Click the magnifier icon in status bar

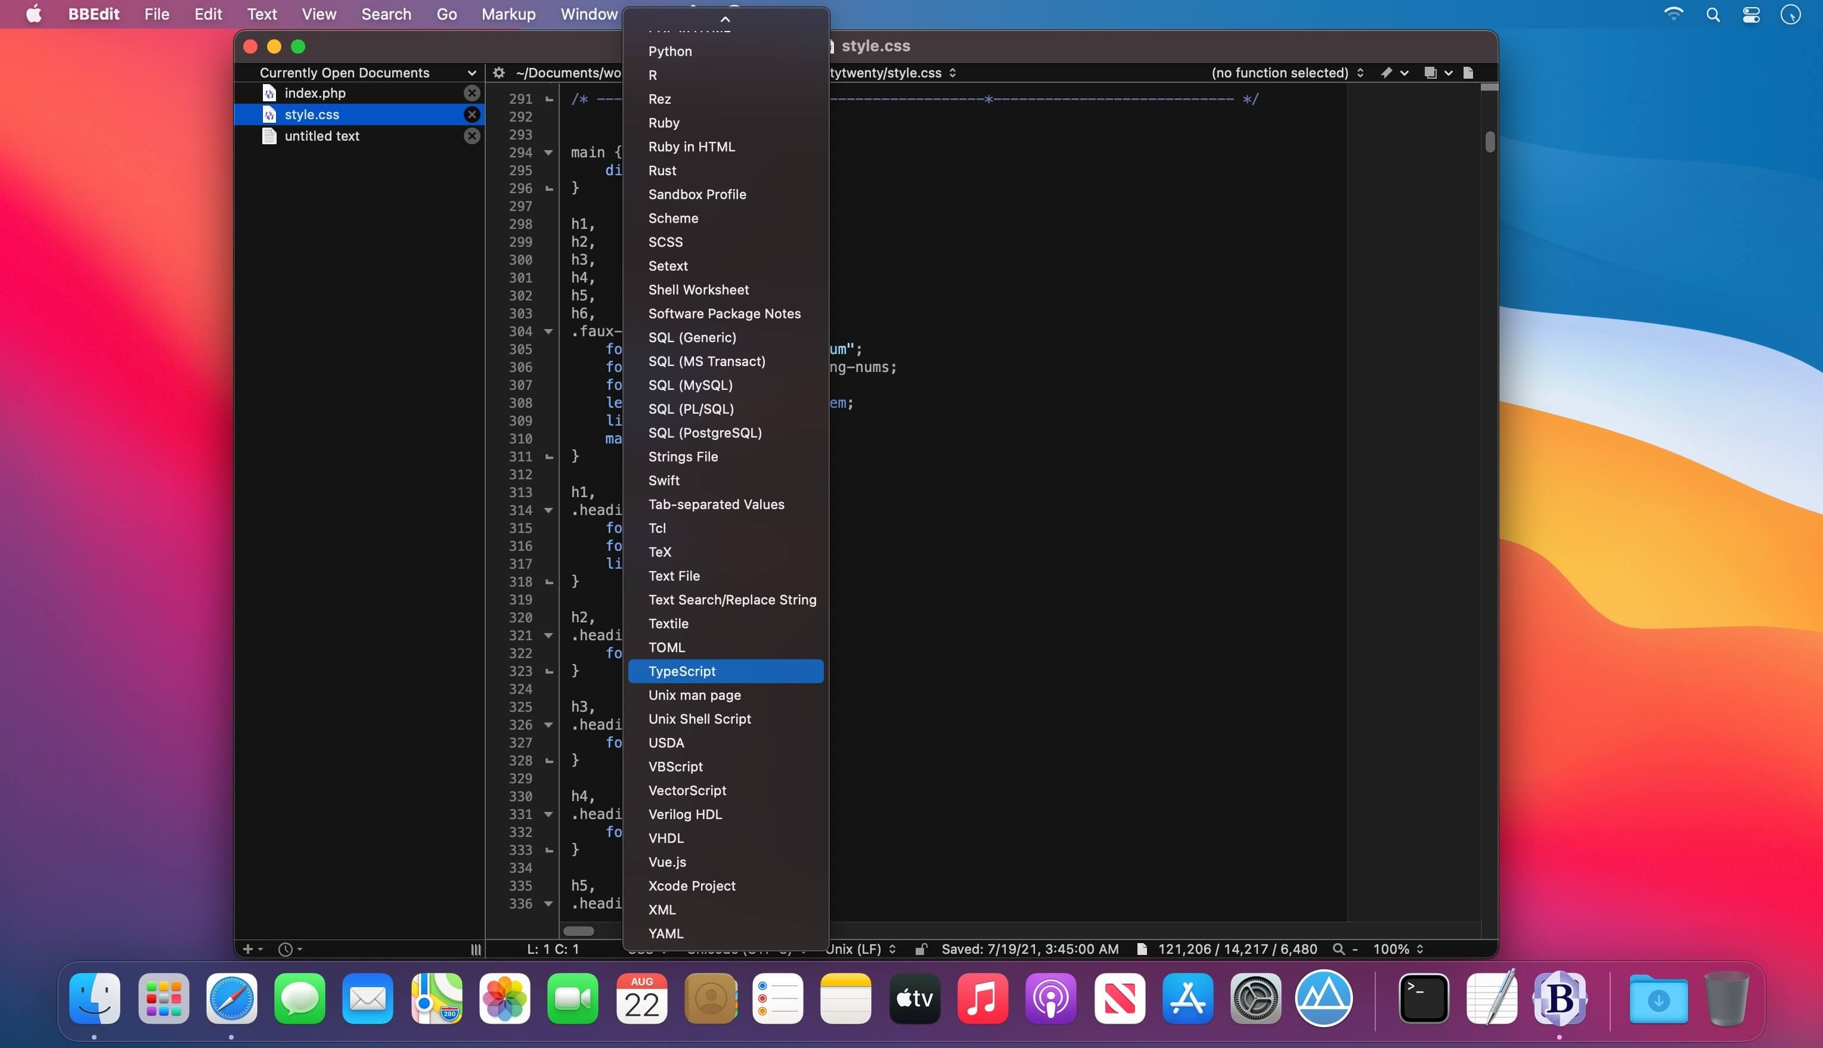[1338, 950]
